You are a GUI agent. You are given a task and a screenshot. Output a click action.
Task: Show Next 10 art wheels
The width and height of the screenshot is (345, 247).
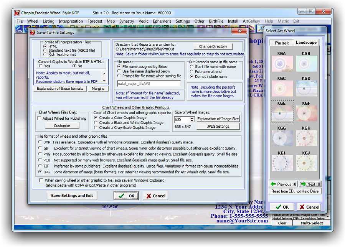(x=310, y=184)
